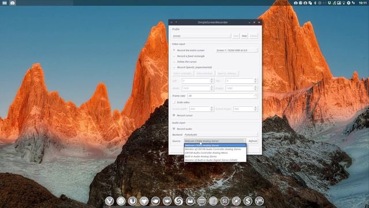Open Chromium browser from the dock
Screen dimensions: 369x208
(121, 201)
